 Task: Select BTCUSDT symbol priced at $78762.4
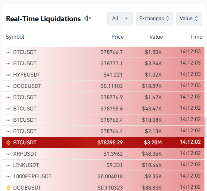point(25,120)
